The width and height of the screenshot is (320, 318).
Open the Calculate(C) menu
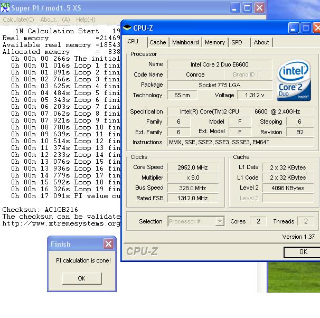(18, 20)
